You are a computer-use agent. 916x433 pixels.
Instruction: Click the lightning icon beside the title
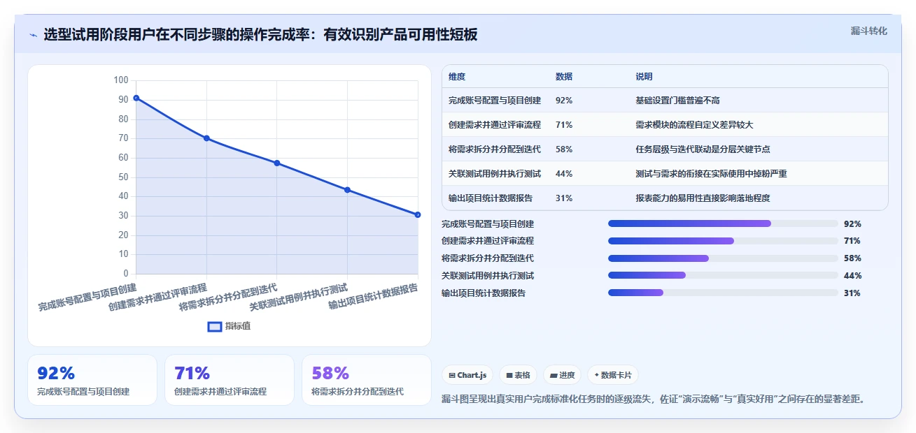point(33,34)
